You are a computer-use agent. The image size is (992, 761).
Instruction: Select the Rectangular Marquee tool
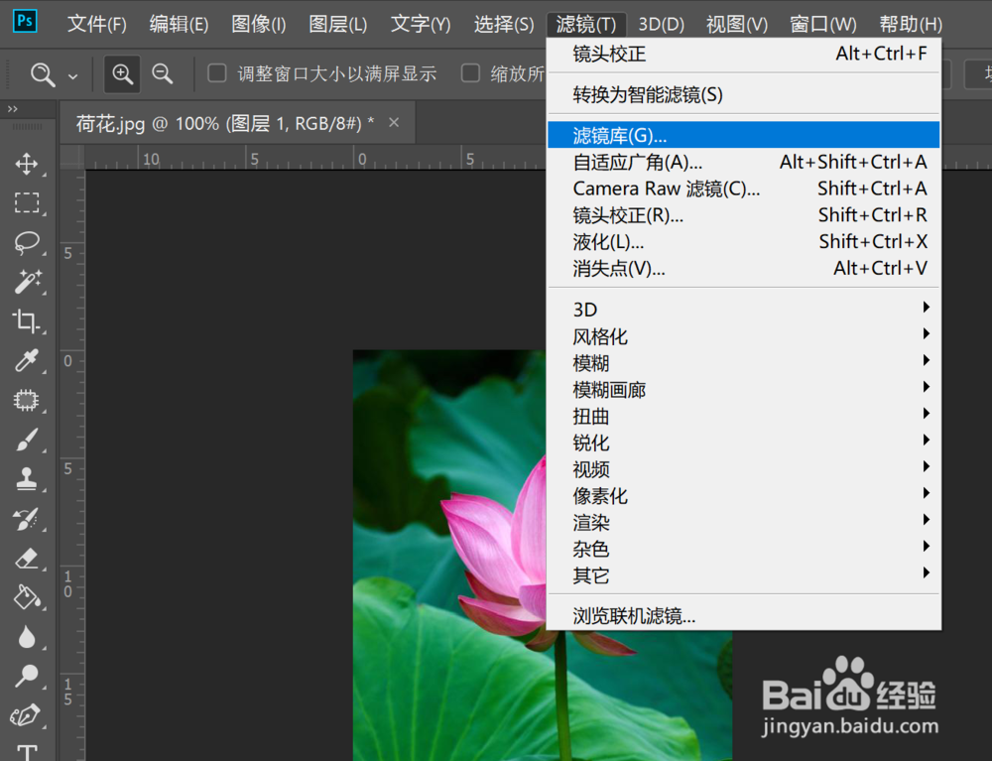tap(28, 203)
